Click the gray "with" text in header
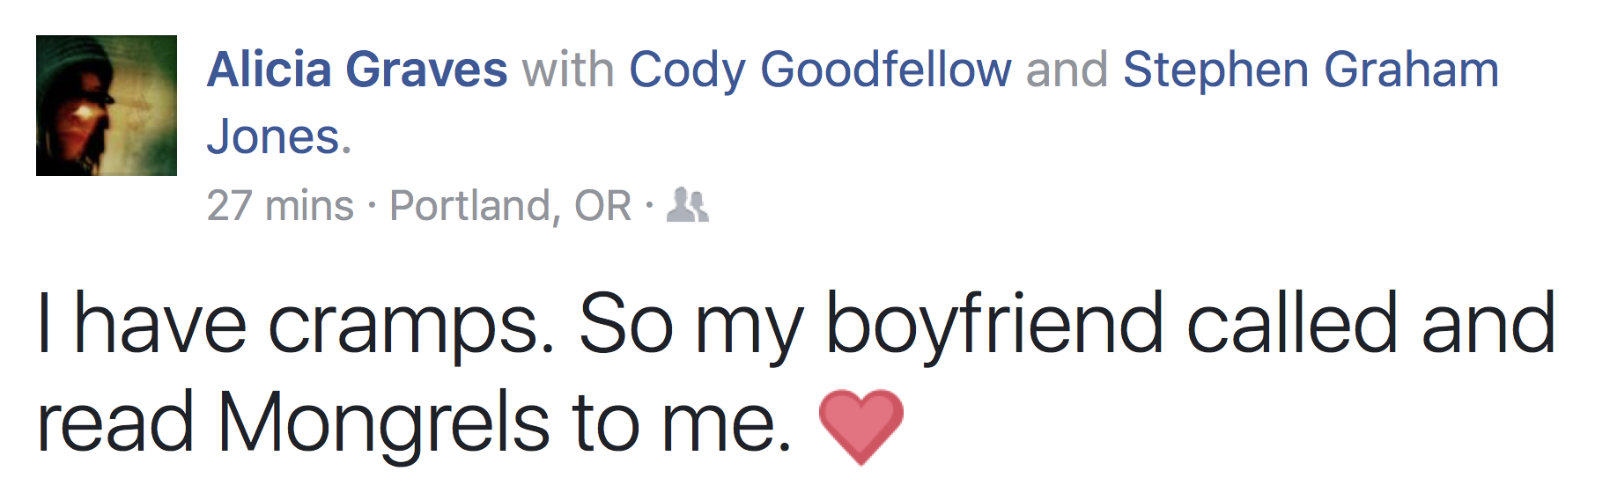This screenshot has height=500, width=1610. pos(568,70)
